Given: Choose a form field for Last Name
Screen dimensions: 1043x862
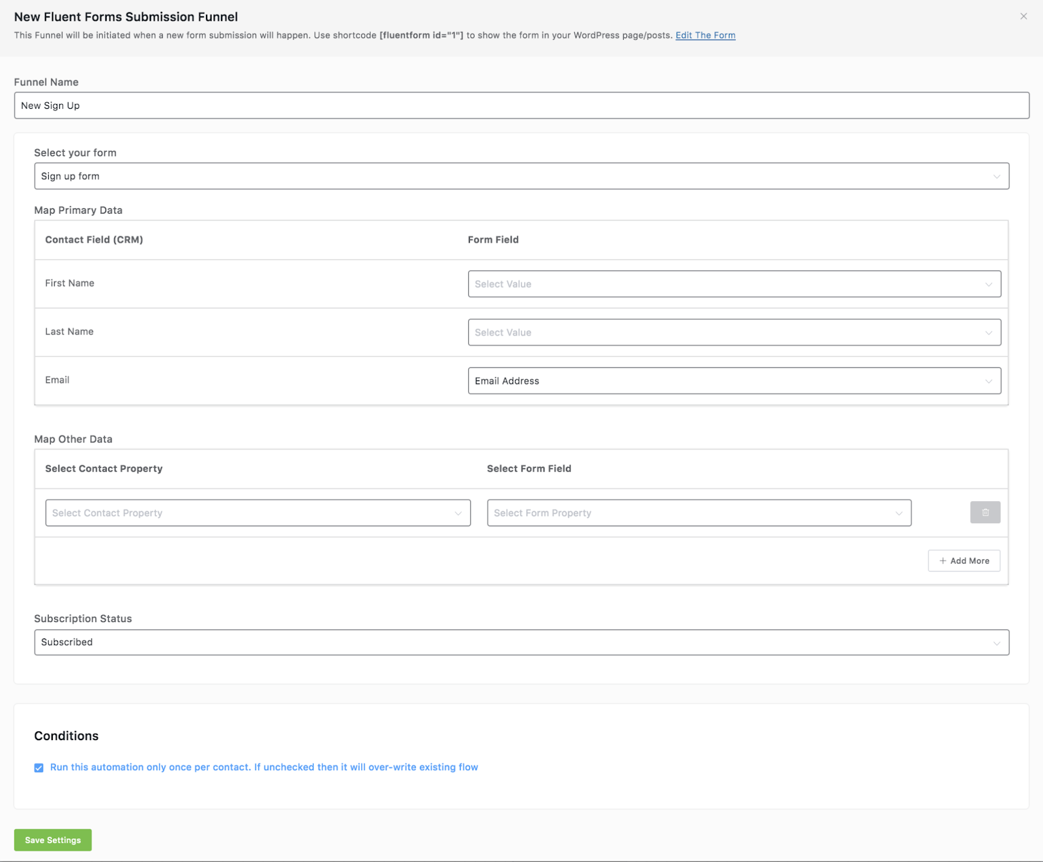Looking at the screenshot, I should 734,332.
